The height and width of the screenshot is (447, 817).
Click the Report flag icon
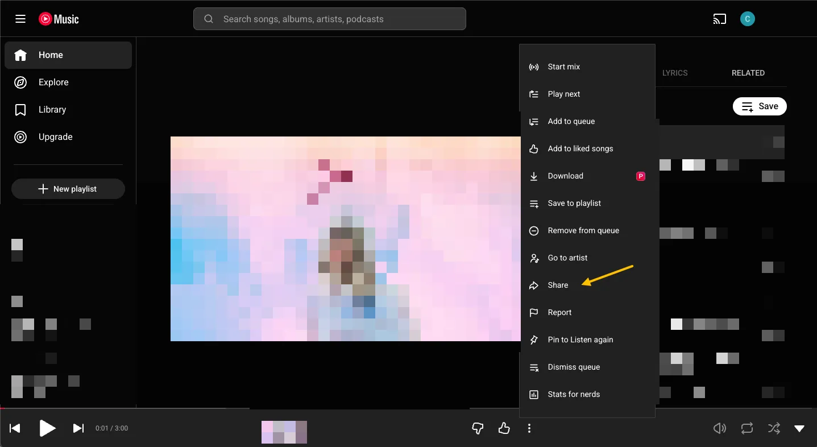[x=534, y=313]
